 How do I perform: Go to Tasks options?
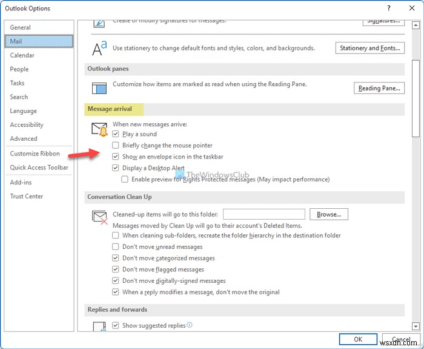coord(39,83)
